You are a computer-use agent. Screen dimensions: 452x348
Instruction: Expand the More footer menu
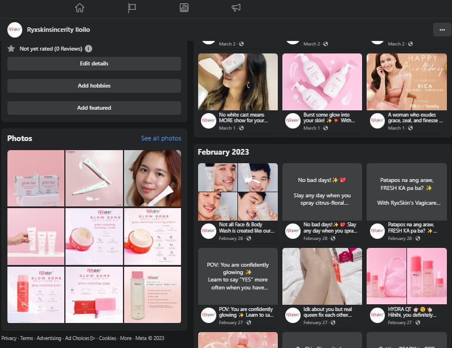click(x=126, y=338)
